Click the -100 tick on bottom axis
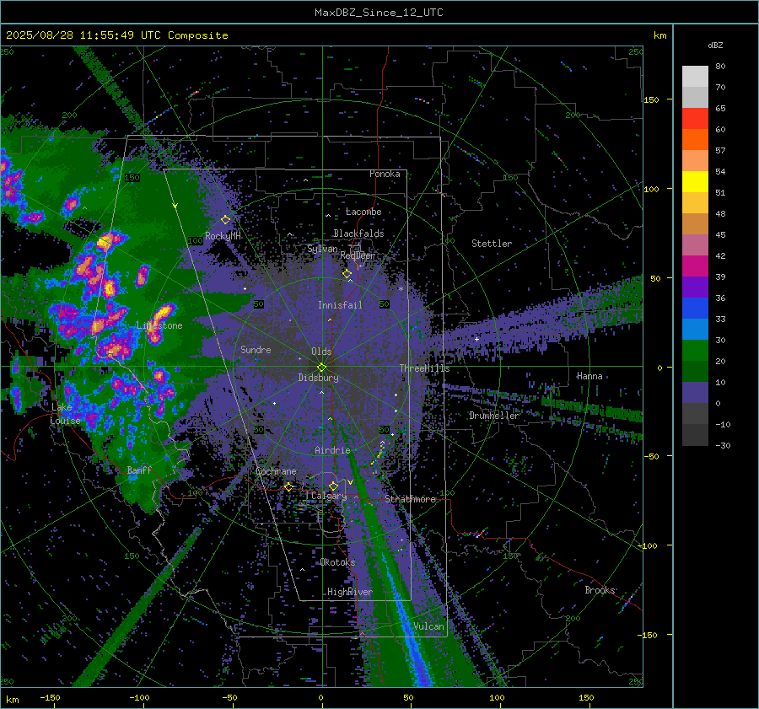759x709 pixels. point(139,697)
